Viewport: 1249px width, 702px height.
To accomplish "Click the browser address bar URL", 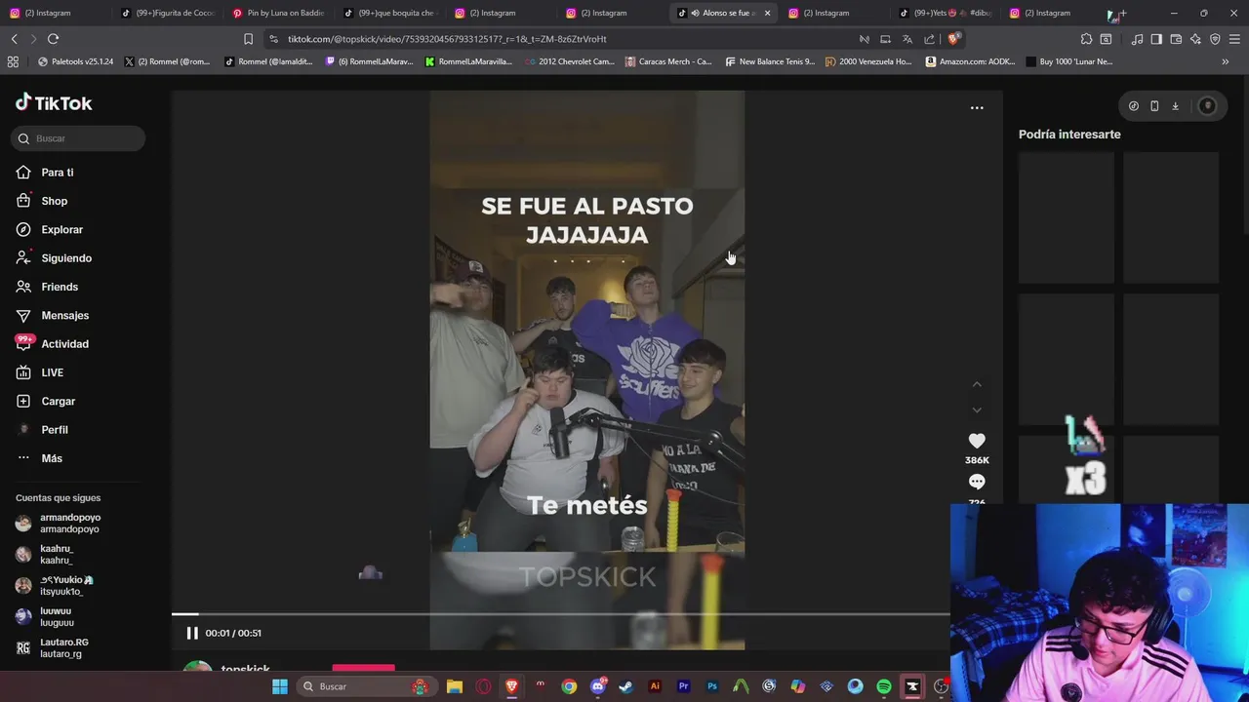I will (447, 39).
